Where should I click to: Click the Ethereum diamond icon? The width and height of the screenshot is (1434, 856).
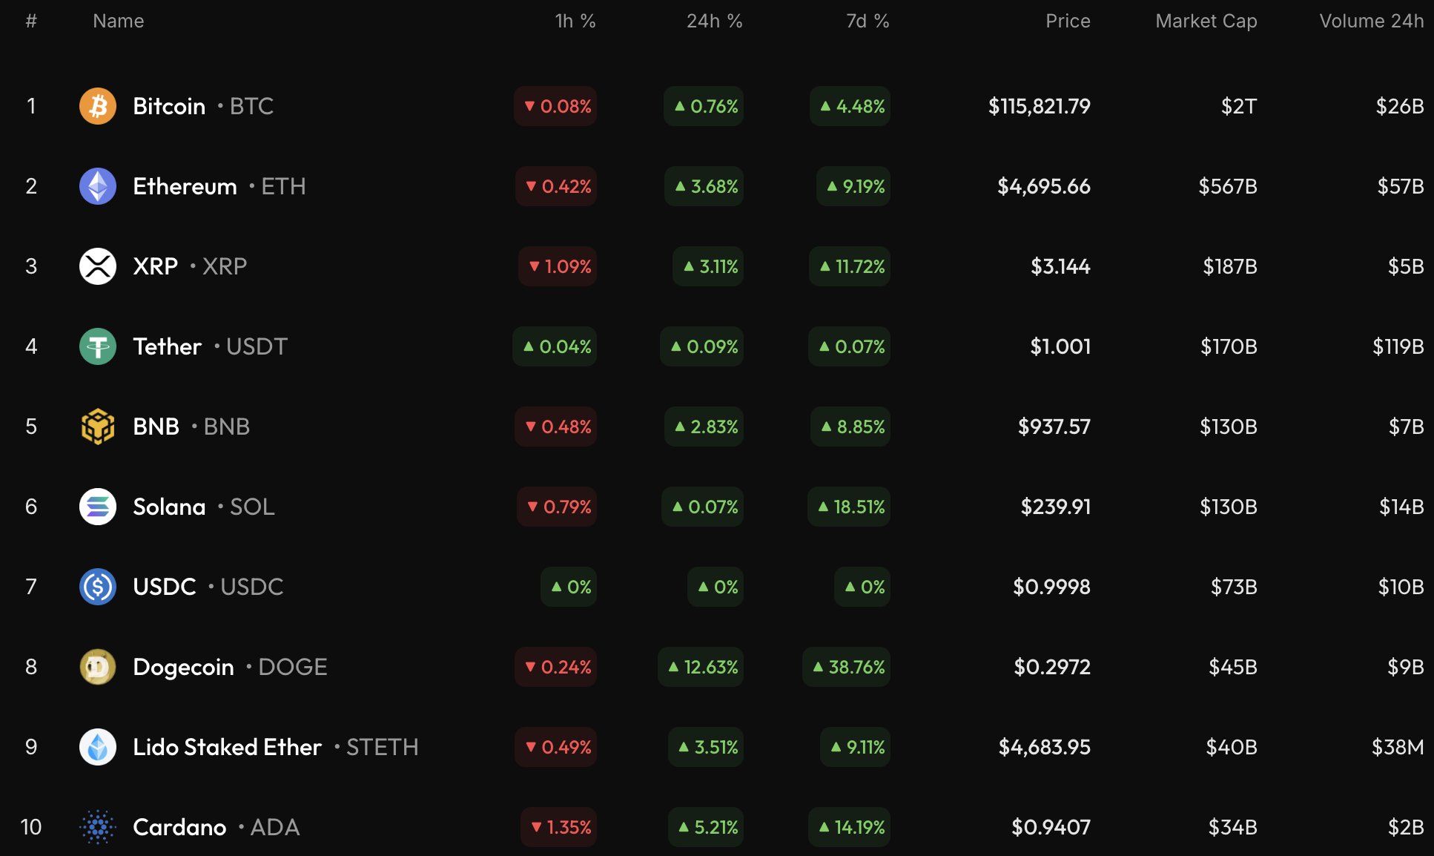pyautogui.click(x=98, y=186)
